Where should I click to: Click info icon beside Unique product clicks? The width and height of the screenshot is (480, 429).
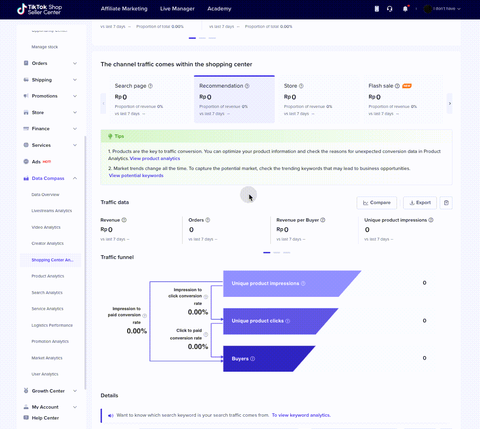click(x=287, y=321)
